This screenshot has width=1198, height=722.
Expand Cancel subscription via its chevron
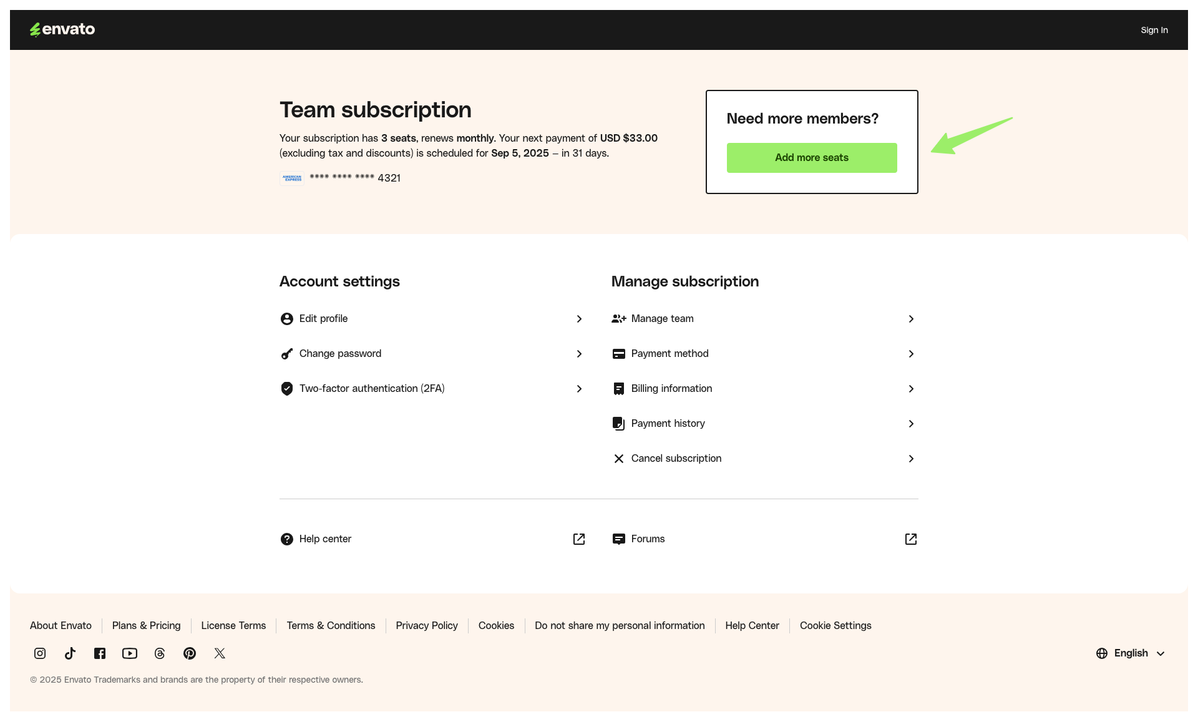(x=911, y=459)
